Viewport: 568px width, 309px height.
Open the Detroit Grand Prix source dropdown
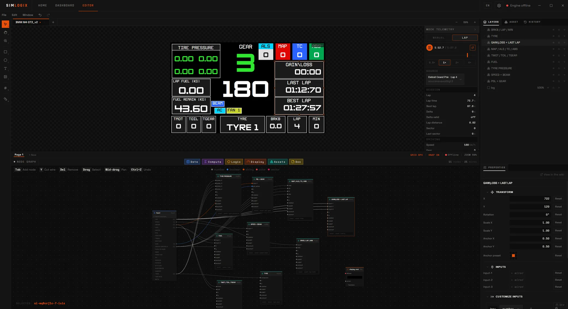pos(445,79)
